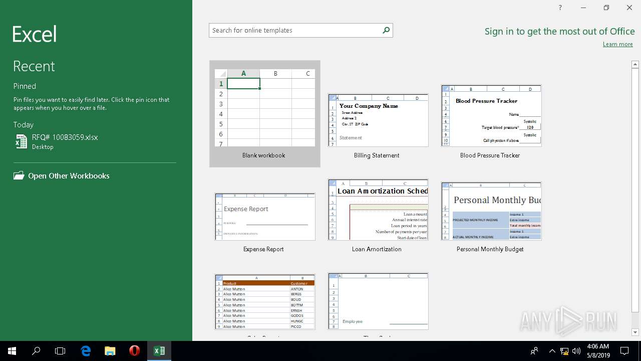The width and height of the screenshot is (641, 361).
Task: Open the RFQ# 10083059.xlsx file icon
Action: coord(21,141)
